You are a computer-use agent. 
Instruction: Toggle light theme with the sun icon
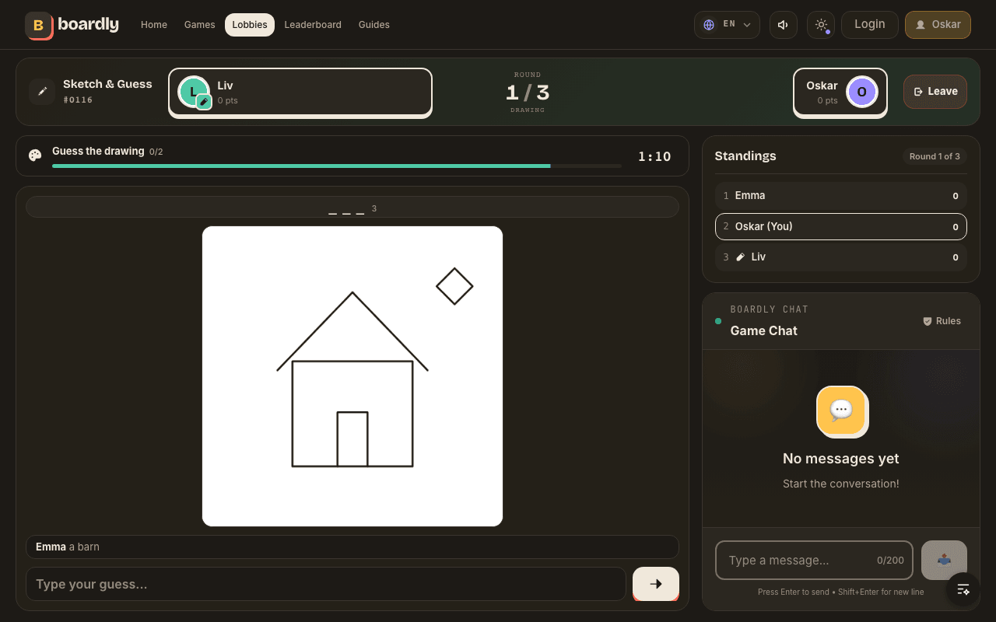click(x=821, y=25)
